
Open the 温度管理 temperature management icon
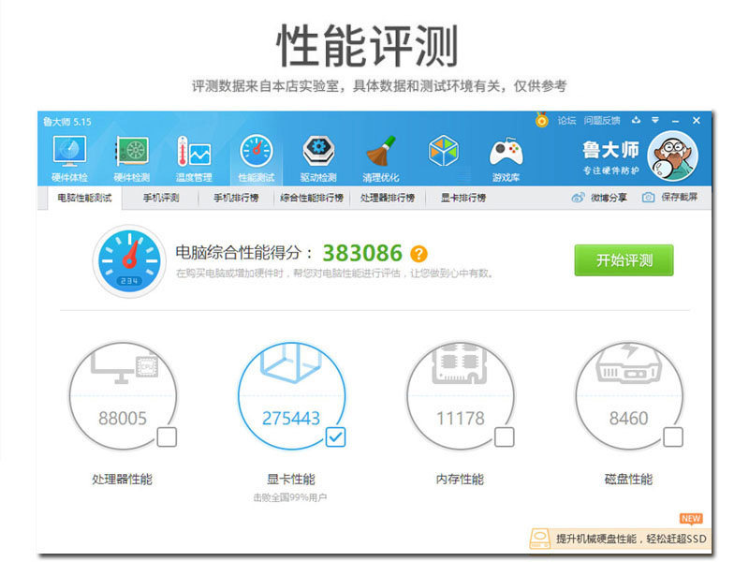(194, 159)
